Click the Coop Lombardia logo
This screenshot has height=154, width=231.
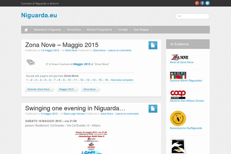click(178, 95)
